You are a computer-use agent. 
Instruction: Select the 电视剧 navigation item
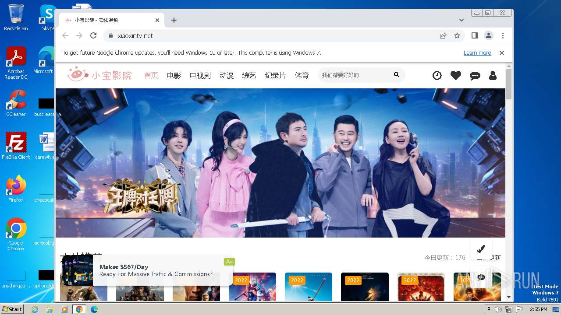pos(200,75)
